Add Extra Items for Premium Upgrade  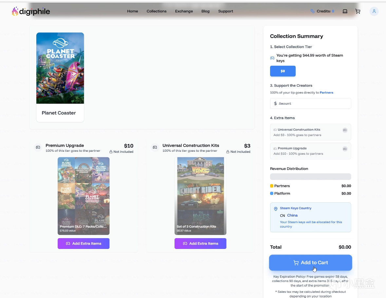click(x=83, y=243)
